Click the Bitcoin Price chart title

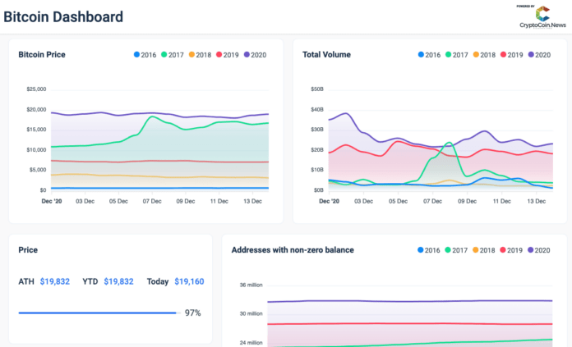42,55
